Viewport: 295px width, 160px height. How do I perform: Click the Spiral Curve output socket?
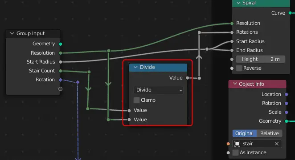pyautogui.click(x=290, y=13)
